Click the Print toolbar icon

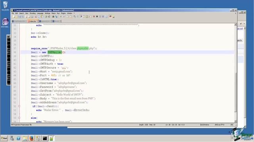click(x=32, y=17)
